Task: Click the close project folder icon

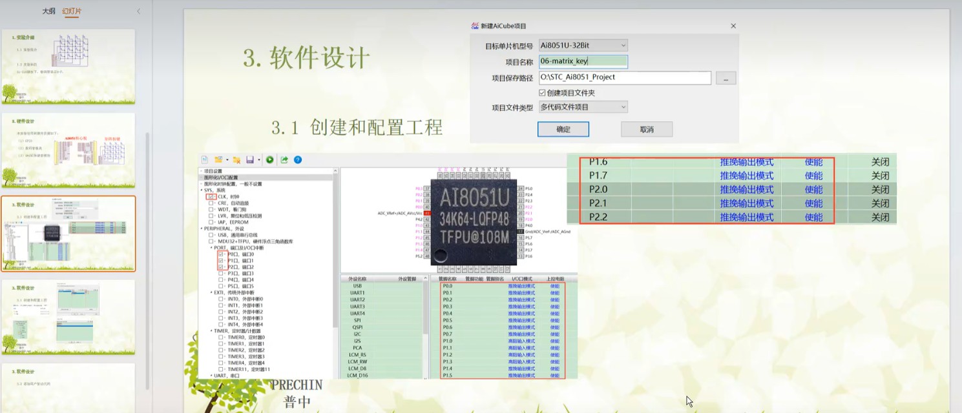Action: pyautogui.click(x=236, y=159)
